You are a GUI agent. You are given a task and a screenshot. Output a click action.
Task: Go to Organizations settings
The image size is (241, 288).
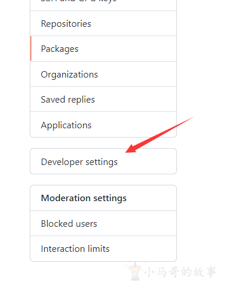[x=103, y=74]
